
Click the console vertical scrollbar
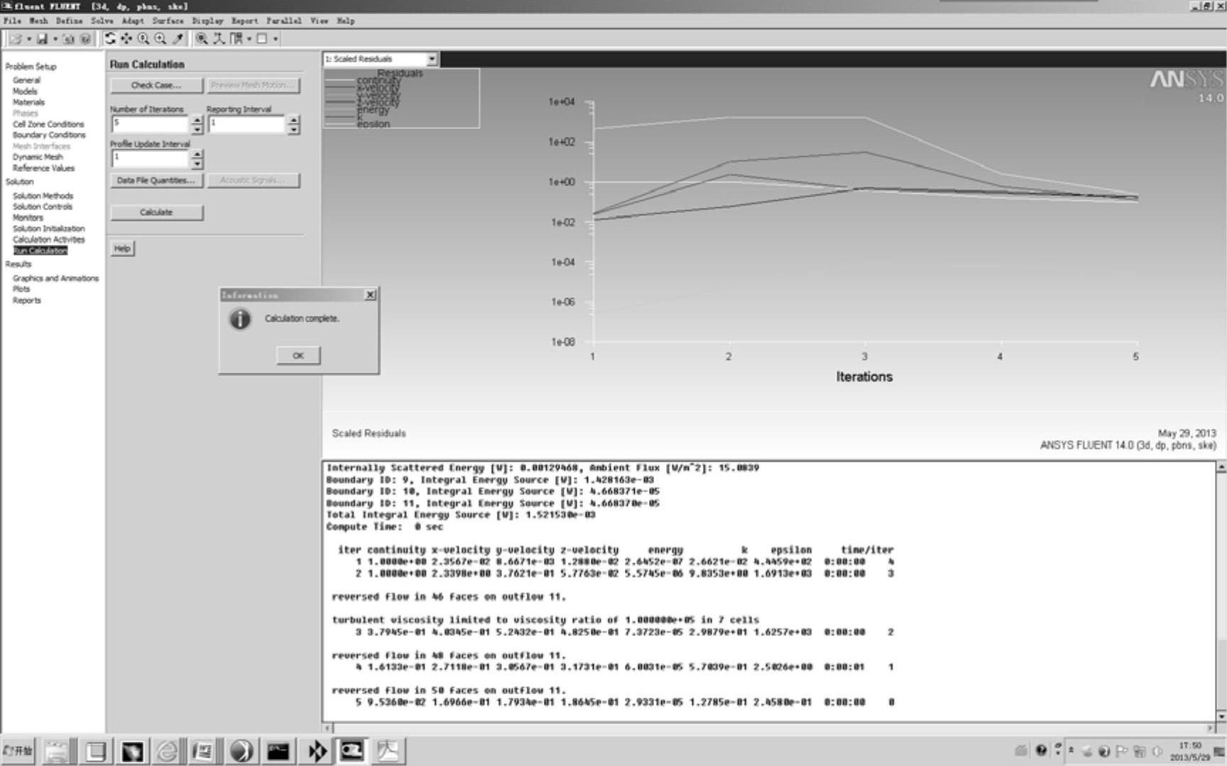coord(1221,591)
